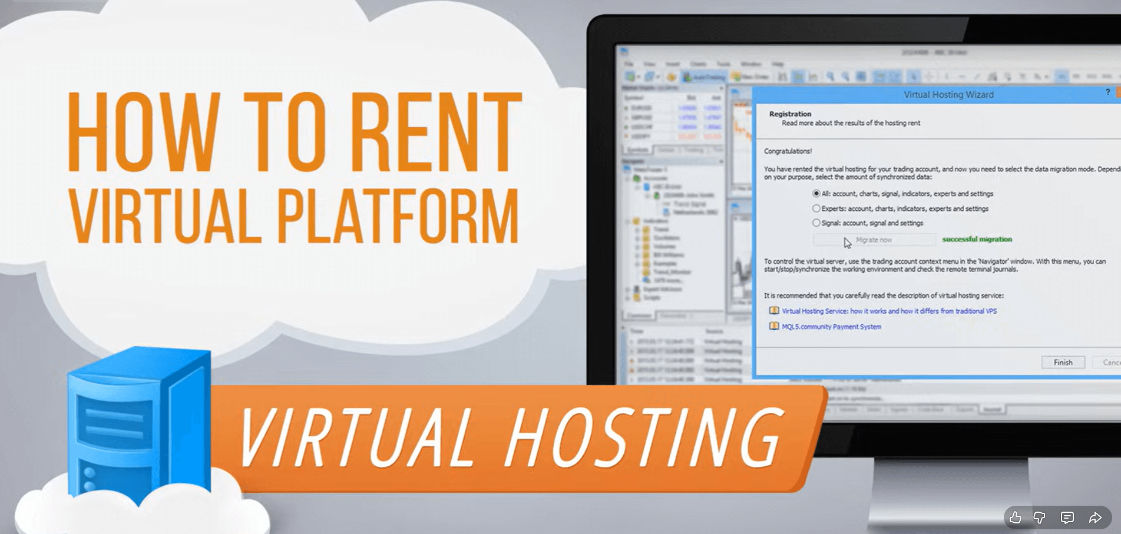Click the book icon beside Virtual Hosting Service link
The width and height of the screenshot is (1121, 534).
[774, 311]
